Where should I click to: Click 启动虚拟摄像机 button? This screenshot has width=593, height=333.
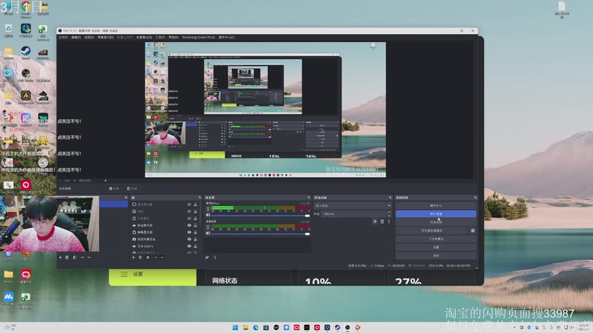(x=431, y=231)
